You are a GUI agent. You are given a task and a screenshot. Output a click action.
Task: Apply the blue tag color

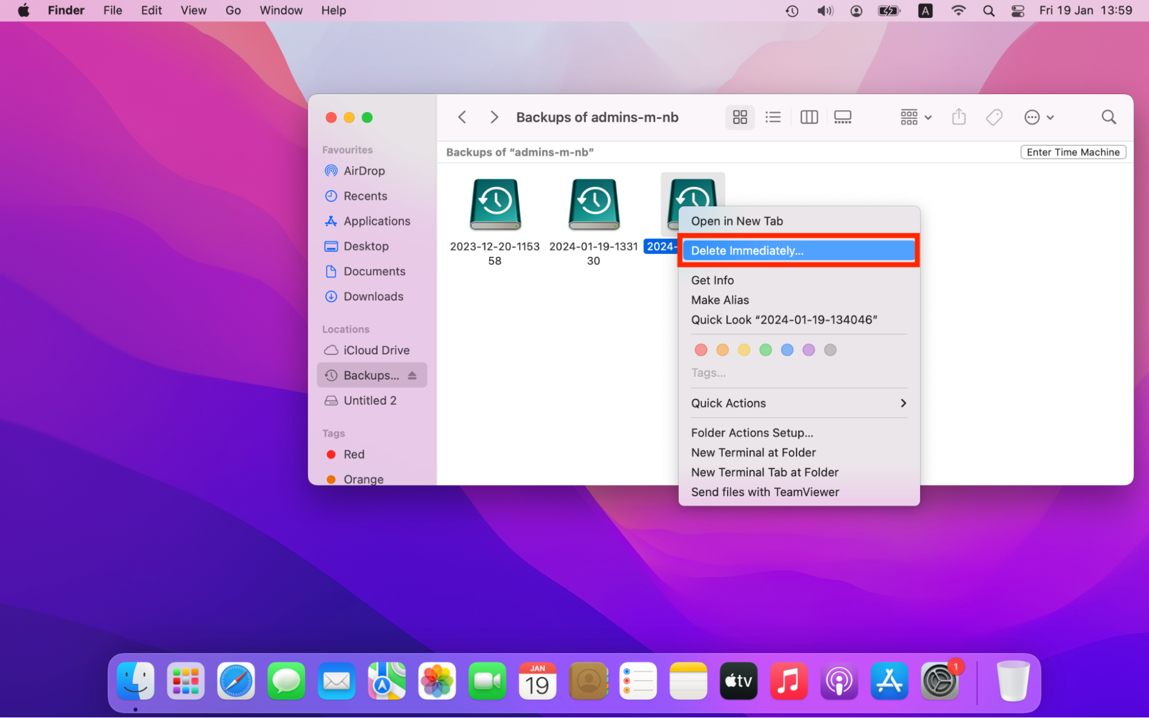pyautogui.click(x=787, y=350)
